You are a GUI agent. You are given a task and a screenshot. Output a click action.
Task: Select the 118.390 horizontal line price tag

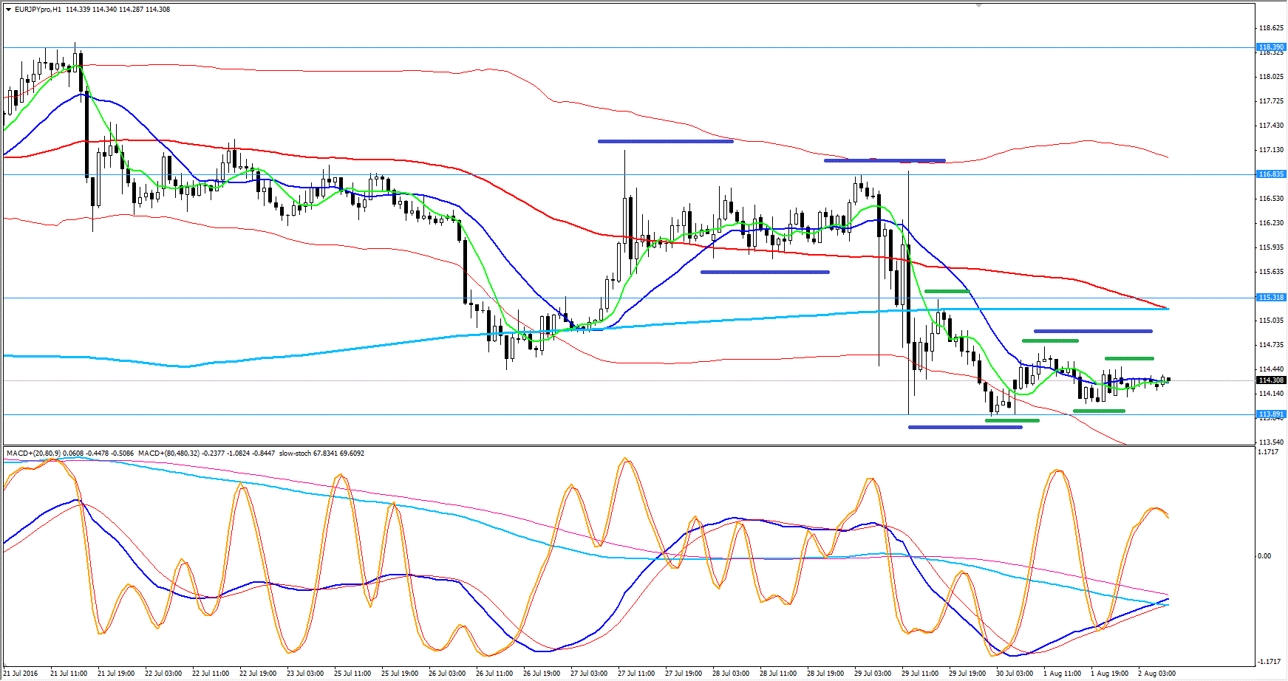(1271, 47)
